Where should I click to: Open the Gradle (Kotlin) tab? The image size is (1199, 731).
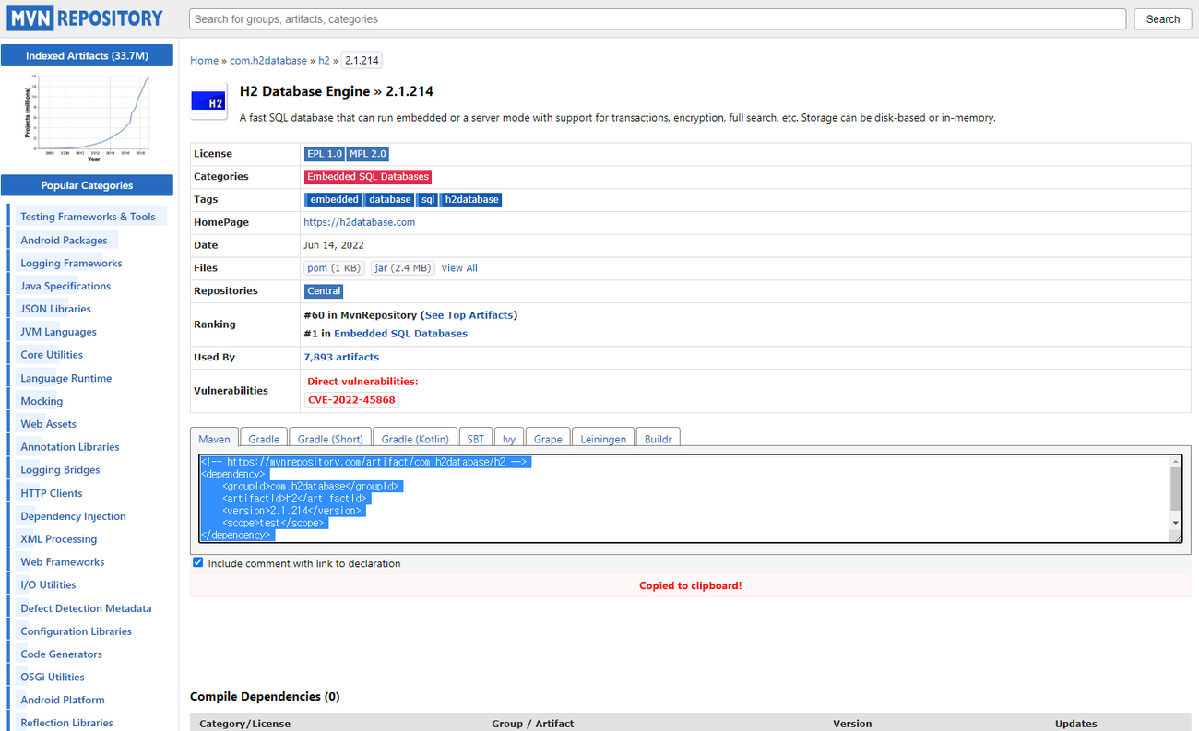click(415, 439)
